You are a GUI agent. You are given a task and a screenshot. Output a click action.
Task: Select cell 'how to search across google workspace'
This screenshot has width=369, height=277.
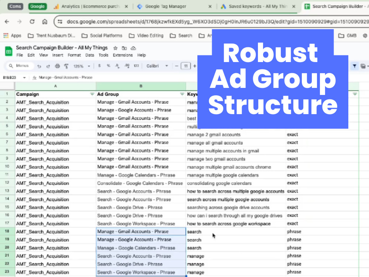(x=236, y=224)
